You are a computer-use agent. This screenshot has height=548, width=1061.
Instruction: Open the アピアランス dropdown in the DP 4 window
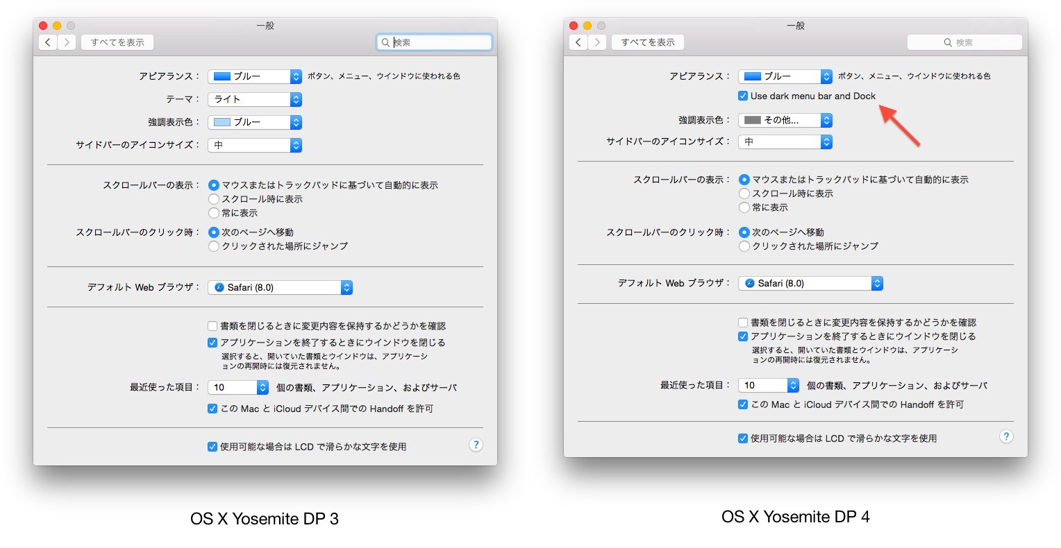coord(785,76)
